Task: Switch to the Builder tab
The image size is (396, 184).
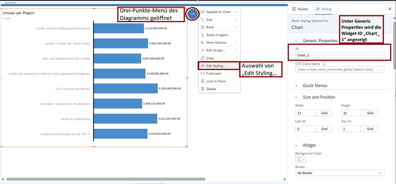Action: click(300, 9)
